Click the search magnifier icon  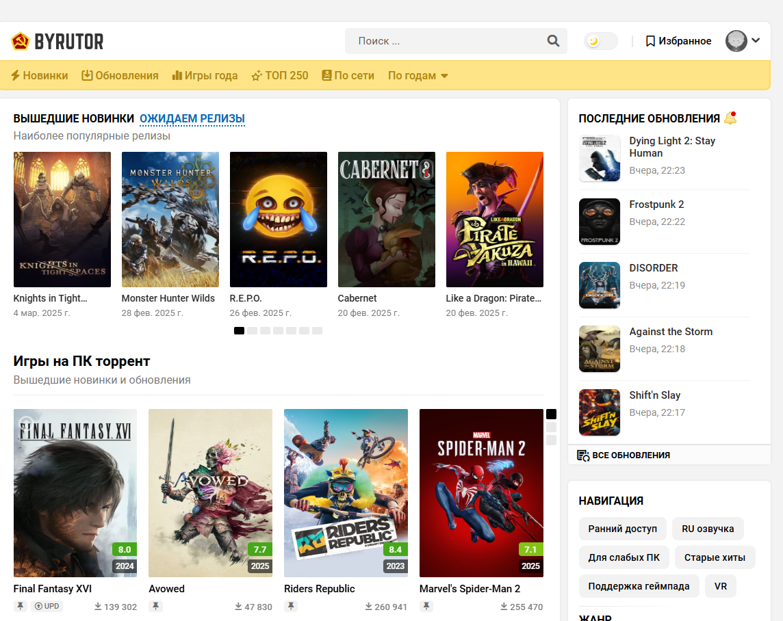(553, 41)
